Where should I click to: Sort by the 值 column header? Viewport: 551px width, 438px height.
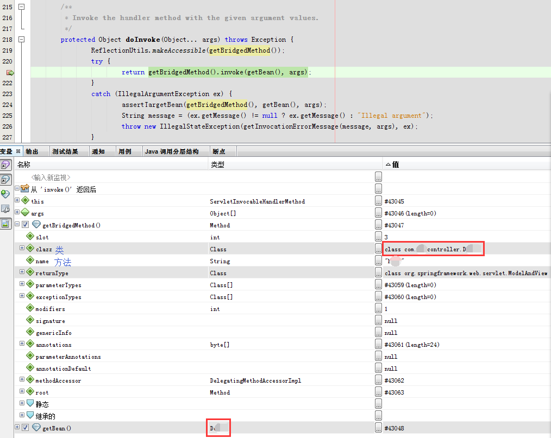[467, 164]
